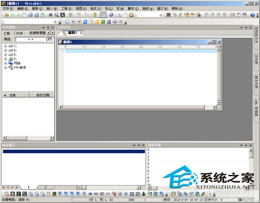This screenshot has height=203, width=260.
Task: Click the checkbox icon in the bottom HTML toolbar
Action: pos(120,194)
